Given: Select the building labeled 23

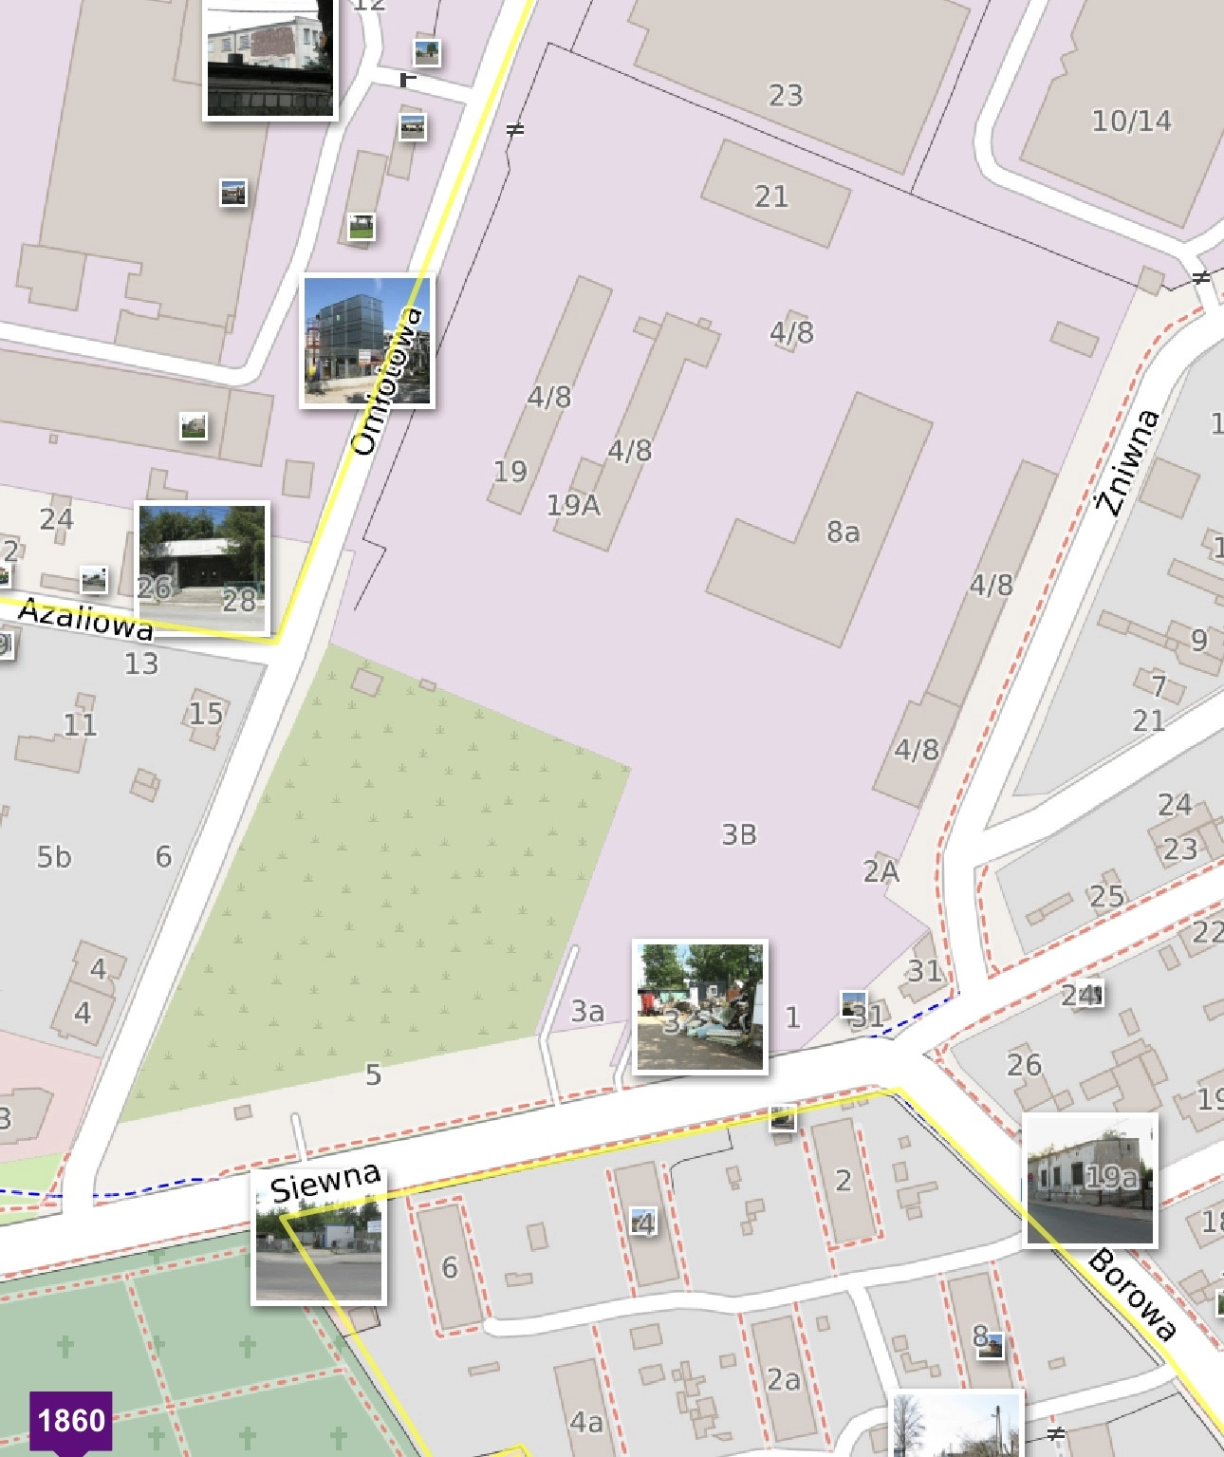Looking at the screenshot, I should pos(797,76).
